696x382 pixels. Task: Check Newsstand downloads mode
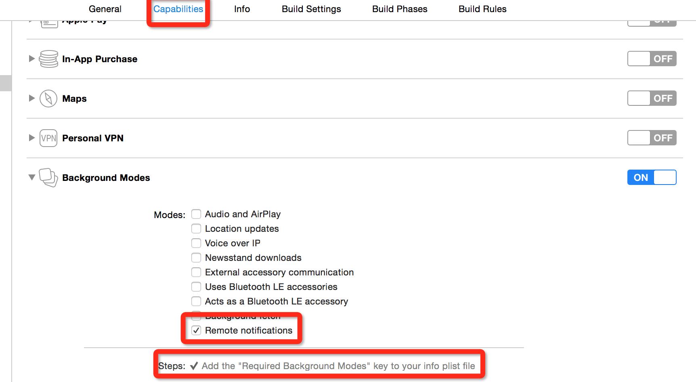[x=196, y=258]
